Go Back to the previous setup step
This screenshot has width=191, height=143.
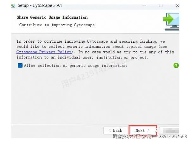coord(116,130)
